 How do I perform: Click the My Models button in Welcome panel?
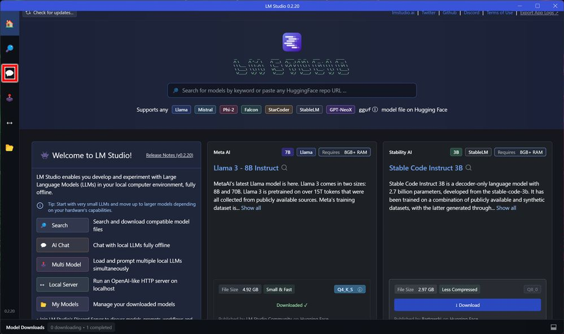pyautogui.click(x=62, y=304)
